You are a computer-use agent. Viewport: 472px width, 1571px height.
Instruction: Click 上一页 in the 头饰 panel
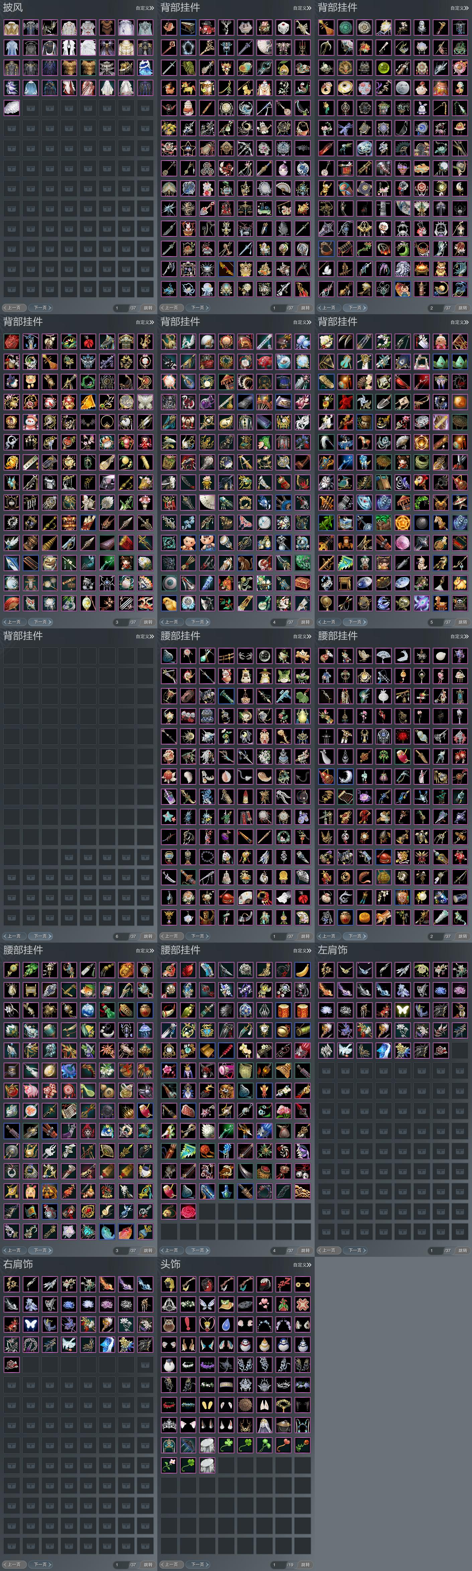[x=171, y=1564]
